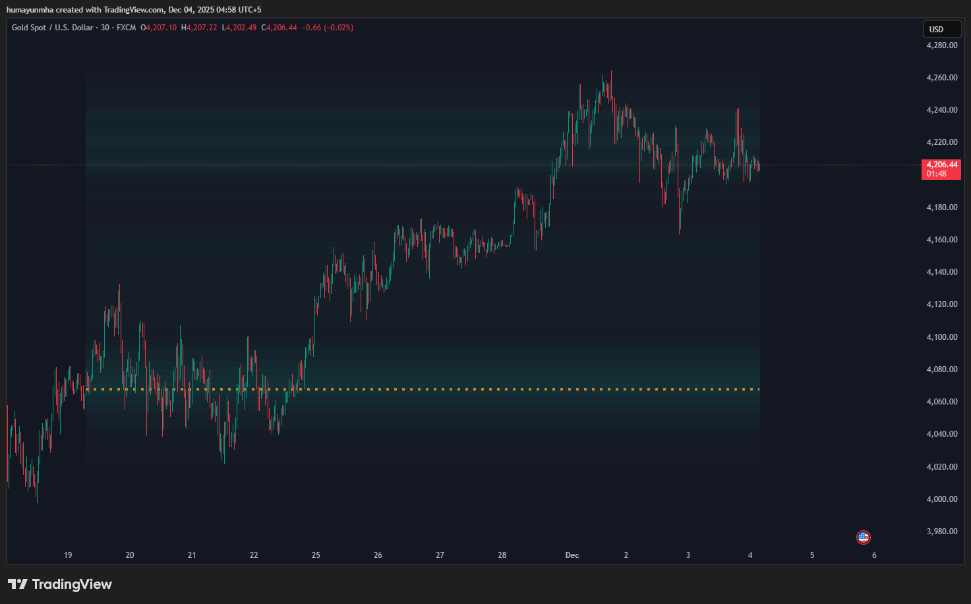Click the date label 21 on time axis
Screen dimensions: 971x604
[x=192, y=555]
